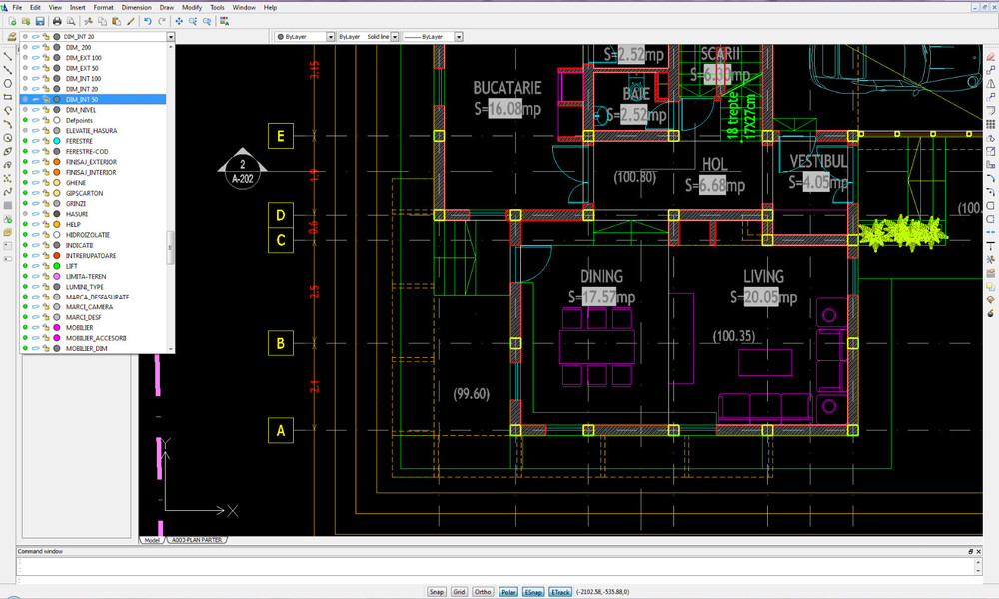
Task: Select the Zoom In tool
Action: 193,21
